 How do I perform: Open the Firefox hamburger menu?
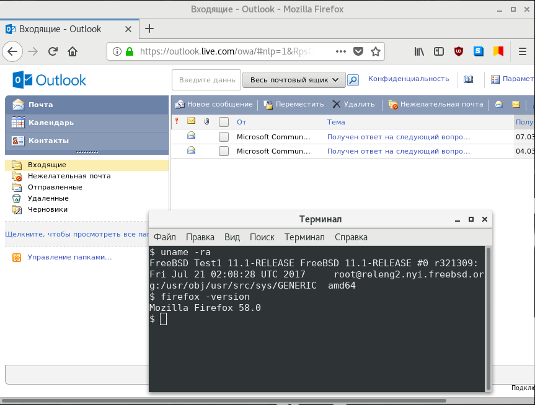pos(523,51)
